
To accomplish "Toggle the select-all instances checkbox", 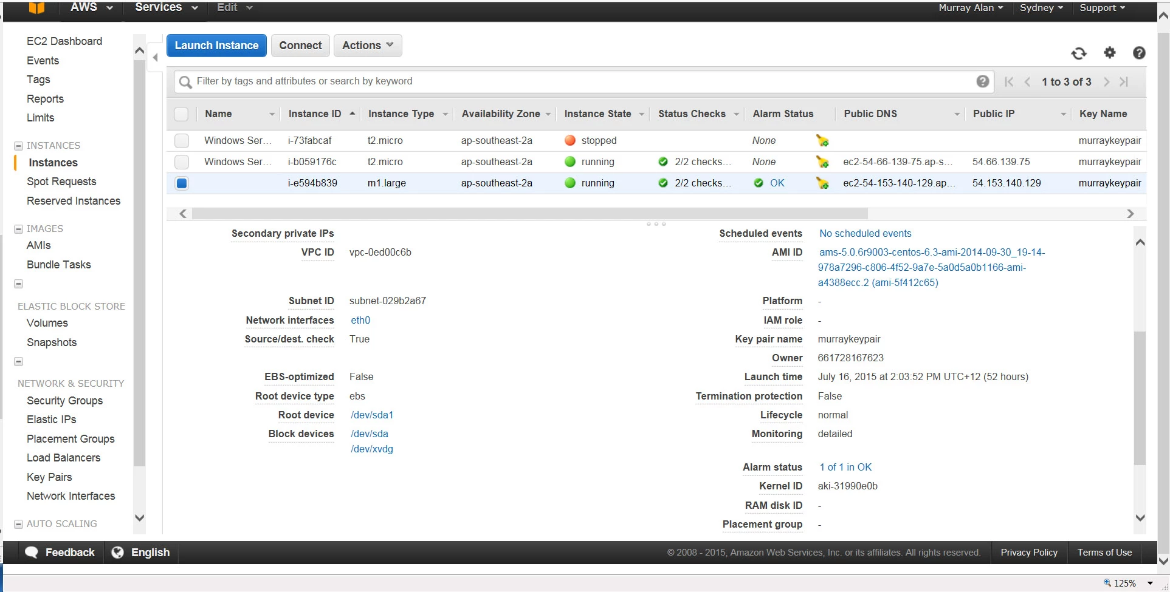I will click(x=181, y=114).
